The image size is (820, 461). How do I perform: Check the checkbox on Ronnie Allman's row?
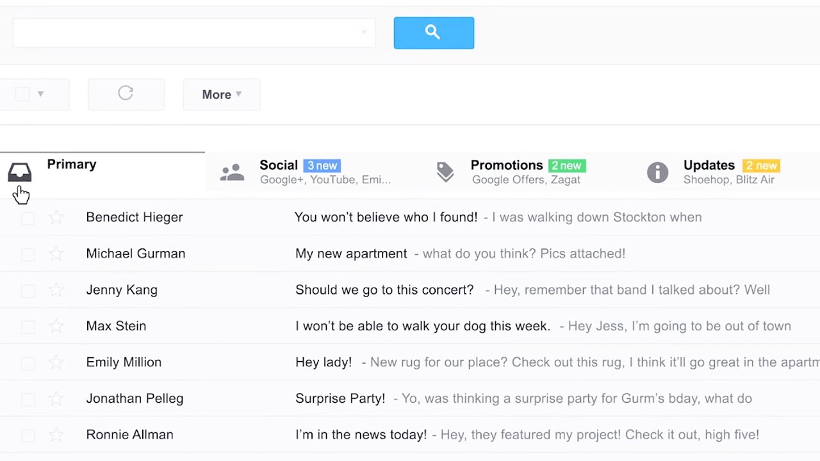click(x=28, y=434)
